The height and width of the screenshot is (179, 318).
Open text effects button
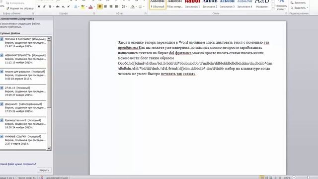point(76,6)
